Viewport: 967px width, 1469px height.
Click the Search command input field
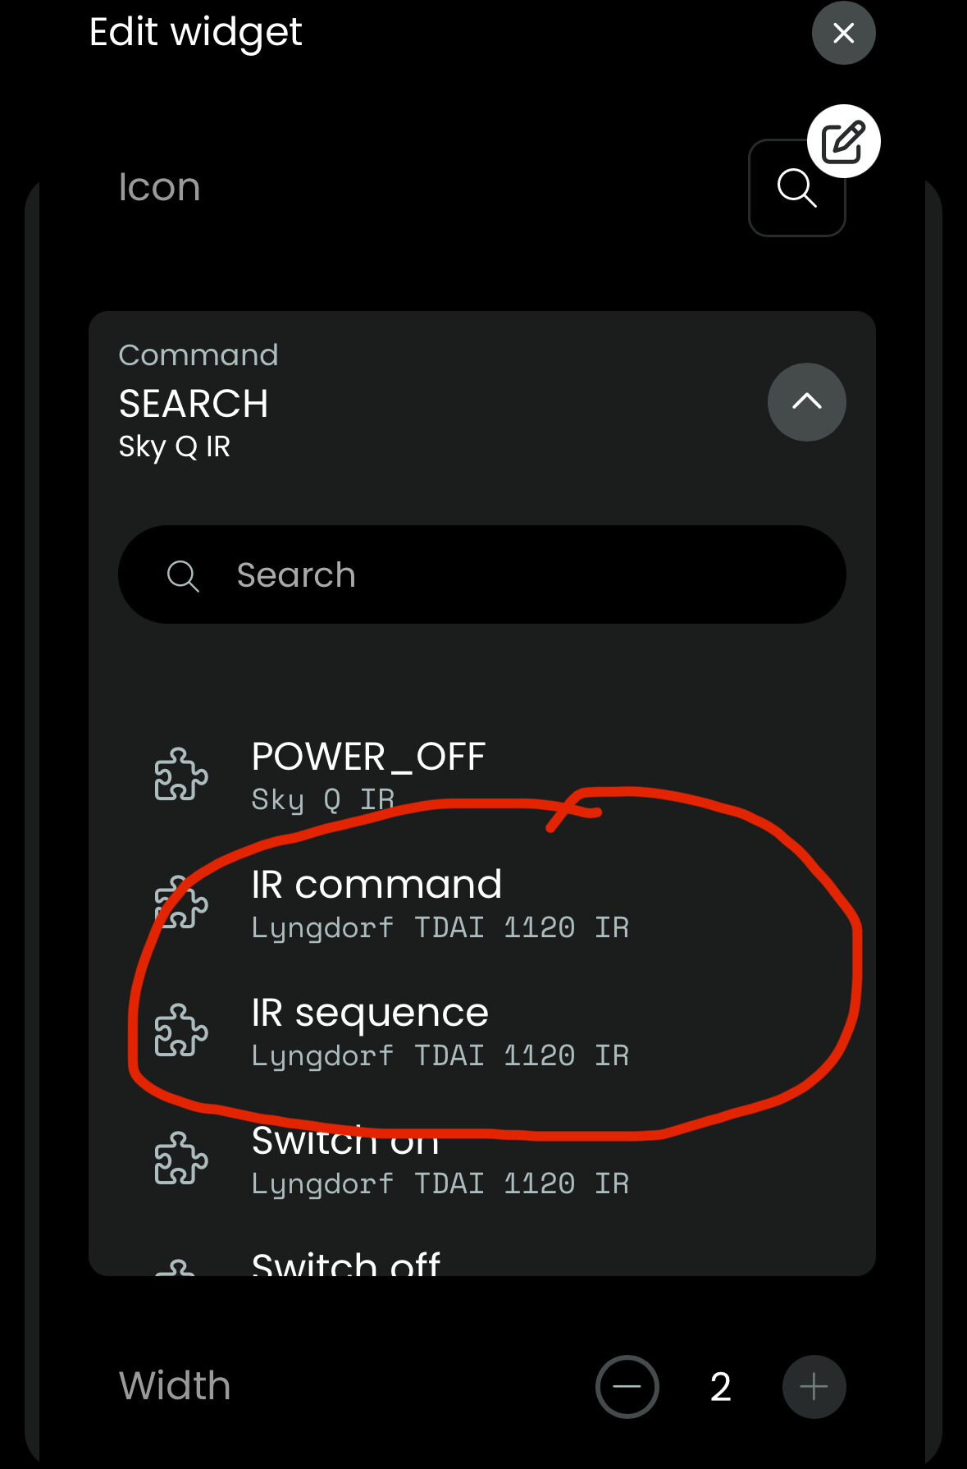point(482,574)
